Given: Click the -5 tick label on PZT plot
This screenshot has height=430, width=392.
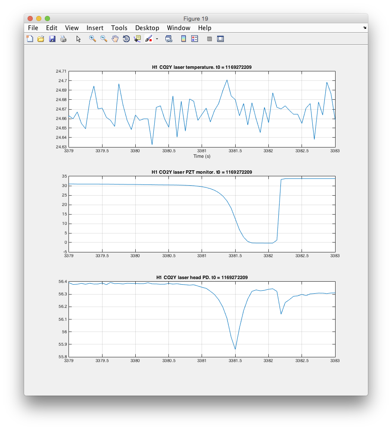Looking at the screenshot, I should [x=65, y=252].
